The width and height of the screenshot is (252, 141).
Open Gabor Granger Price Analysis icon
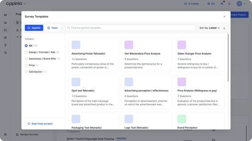[x=182, y=45]
